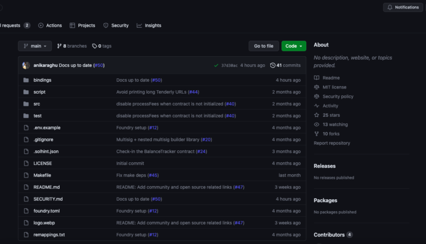Click the Notifications bell button
Viewport: 426px width, 244px height.
[x=403, y=7]
